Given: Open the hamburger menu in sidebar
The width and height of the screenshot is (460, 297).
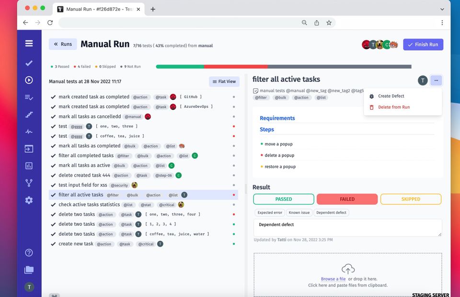Looking at the screenshot, I should [x=29, y=44].
